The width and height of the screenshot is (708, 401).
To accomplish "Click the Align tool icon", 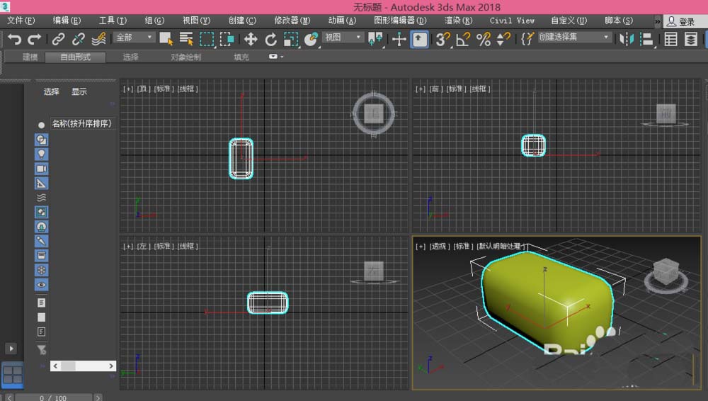I will tap(646, 40).
